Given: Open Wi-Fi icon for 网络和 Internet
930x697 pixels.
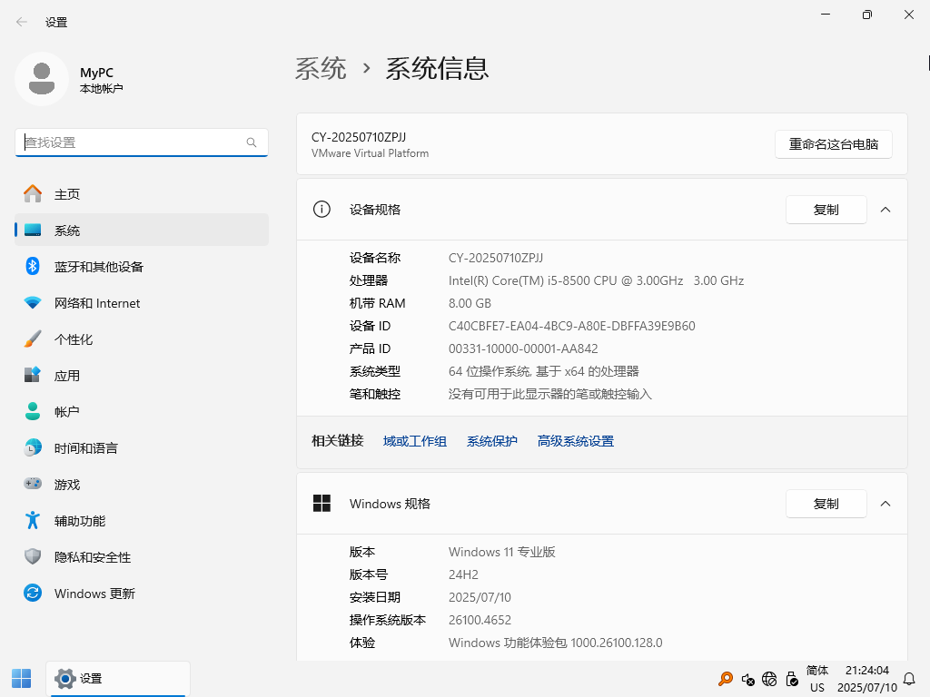Looking at the screenshot, I should point(33,303).
